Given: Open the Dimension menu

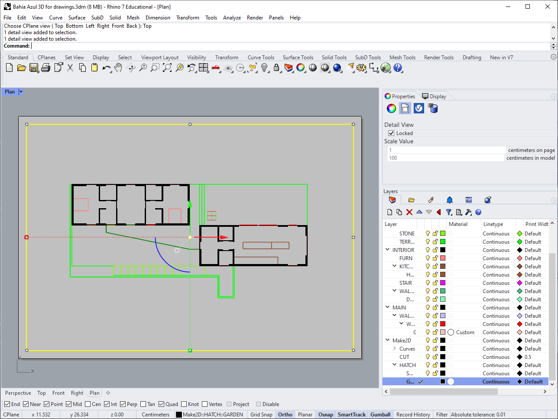Looking at the screenshot, I should [x=158, y=18].
